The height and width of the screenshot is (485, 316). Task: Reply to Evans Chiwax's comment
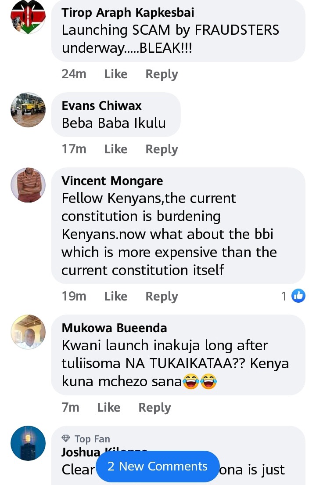pyautogui.click(x=162, y=149)
